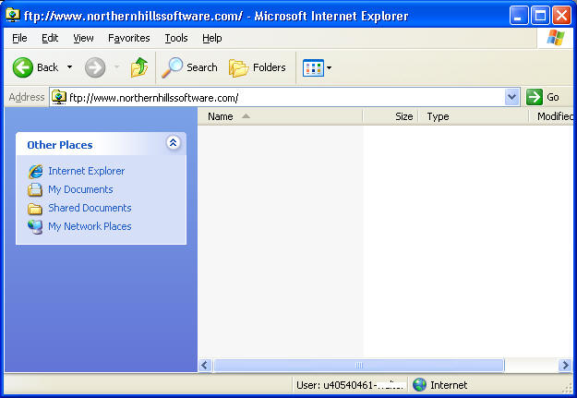Open the Tools menu
Screen dimensions: 577x398
175,38
